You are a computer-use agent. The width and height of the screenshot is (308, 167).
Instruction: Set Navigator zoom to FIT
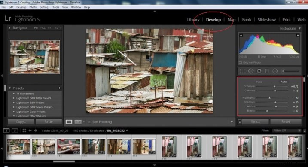(36, 28)
